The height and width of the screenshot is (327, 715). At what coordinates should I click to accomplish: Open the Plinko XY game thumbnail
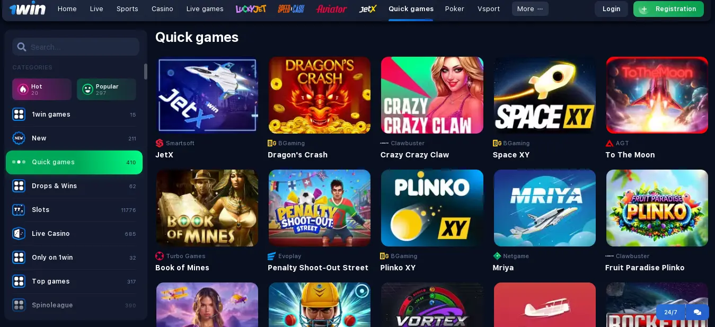[x=432, y=208]
